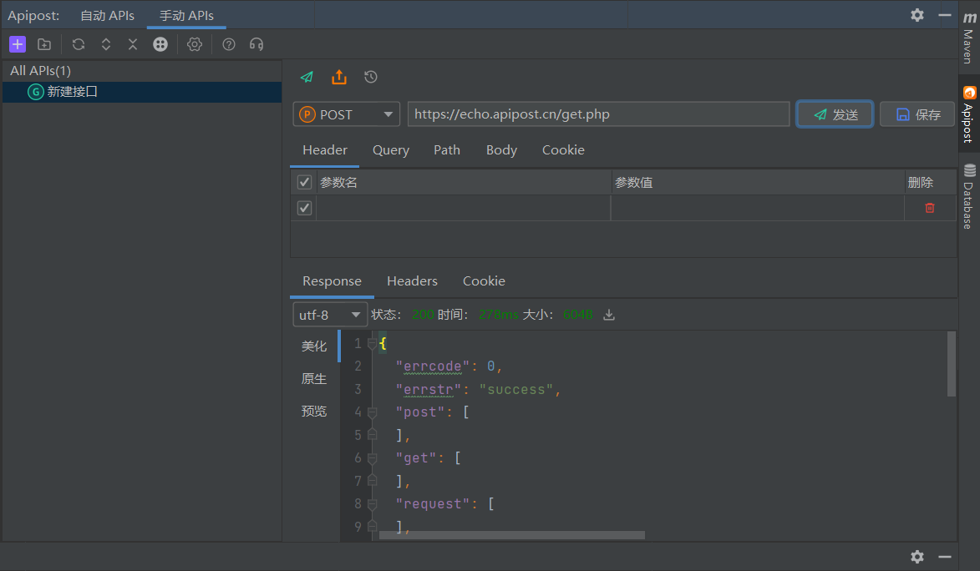
Task: Click the orange upload share icon
Action: 338,77
